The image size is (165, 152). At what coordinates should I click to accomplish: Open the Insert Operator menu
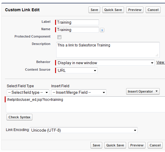(143, 91)
